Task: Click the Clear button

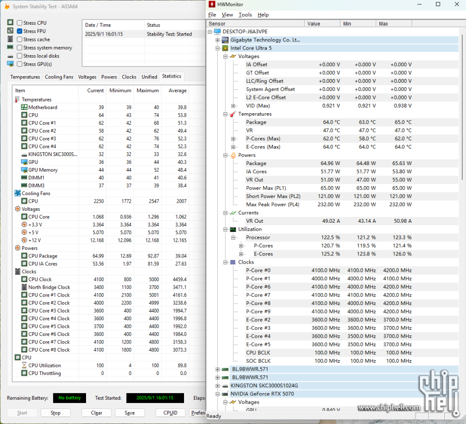Action: click(x=97, y=413)
